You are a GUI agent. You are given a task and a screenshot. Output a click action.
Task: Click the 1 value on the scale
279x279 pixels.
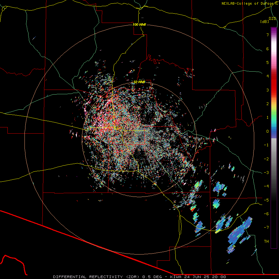tap(268, 117)
